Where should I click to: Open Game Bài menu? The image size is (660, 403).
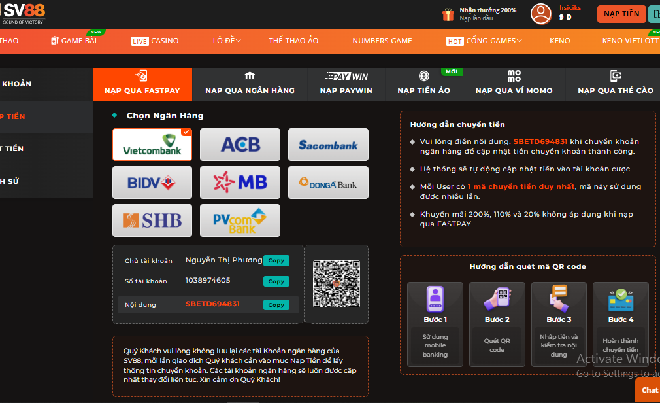coord(74,41)
